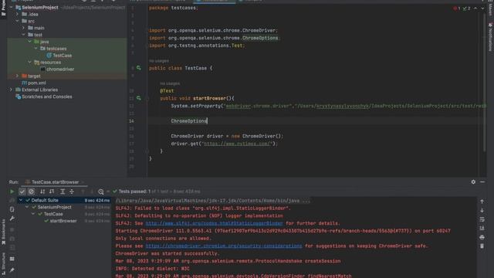The image size is (494, 278).
Task: Toggle the Project tool window
Action: coord(3,8)
